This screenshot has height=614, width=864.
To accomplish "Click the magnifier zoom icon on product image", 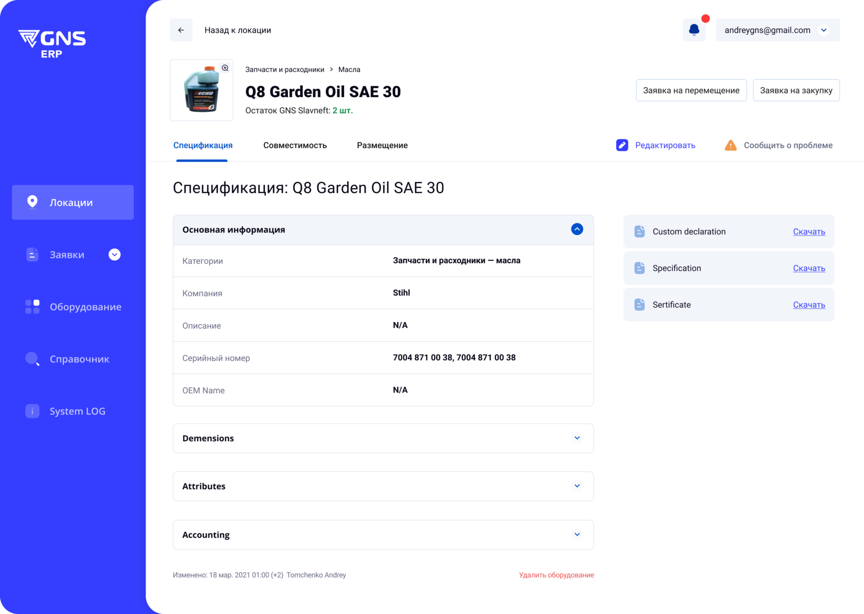I will point(225,68).
